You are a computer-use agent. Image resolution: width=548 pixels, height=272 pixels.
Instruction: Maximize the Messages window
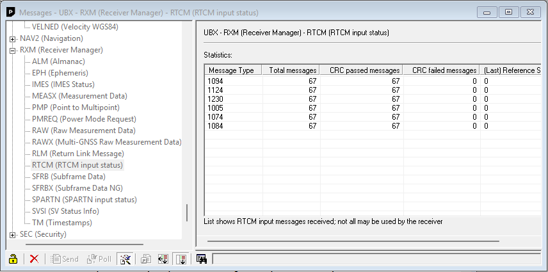pyautogui.click(x=508, y=12)
